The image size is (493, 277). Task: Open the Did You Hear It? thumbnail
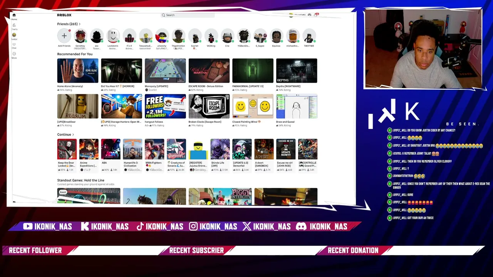pos(121,71)
